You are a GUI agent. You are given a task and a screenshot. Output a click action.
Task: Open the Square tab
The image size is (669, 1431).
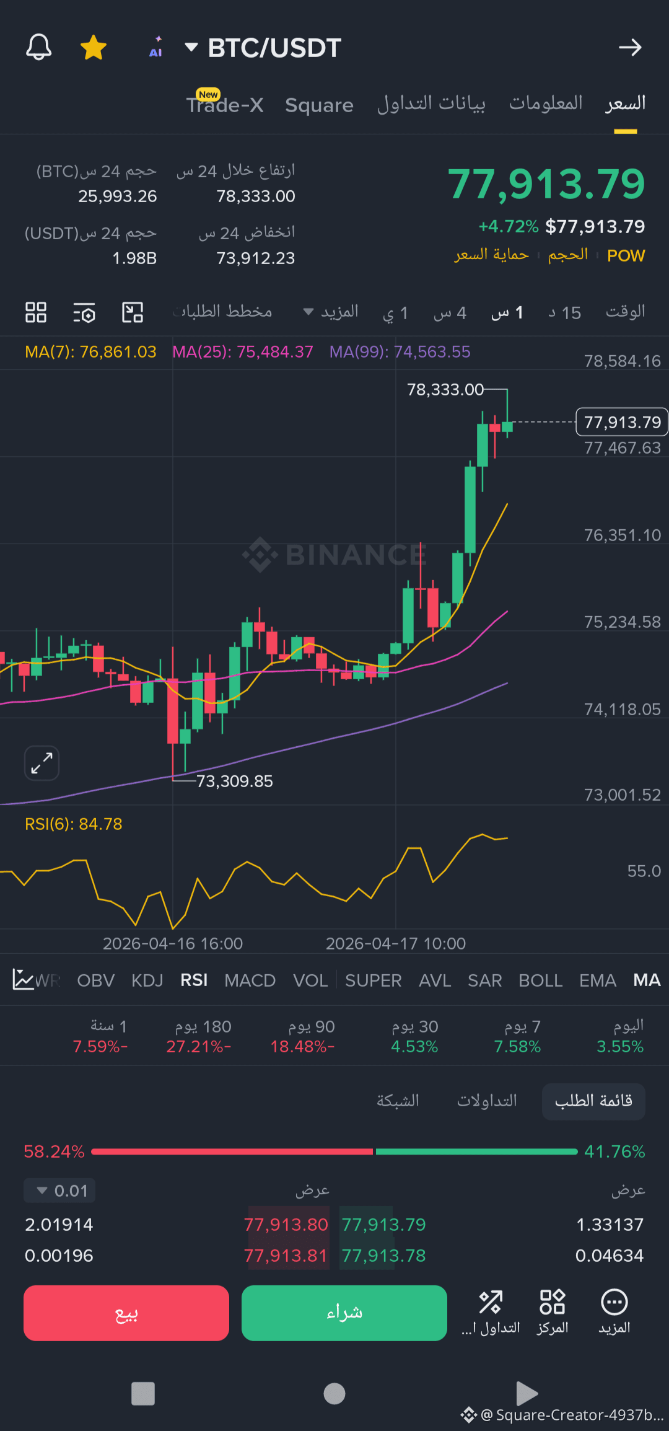(319, 105)
